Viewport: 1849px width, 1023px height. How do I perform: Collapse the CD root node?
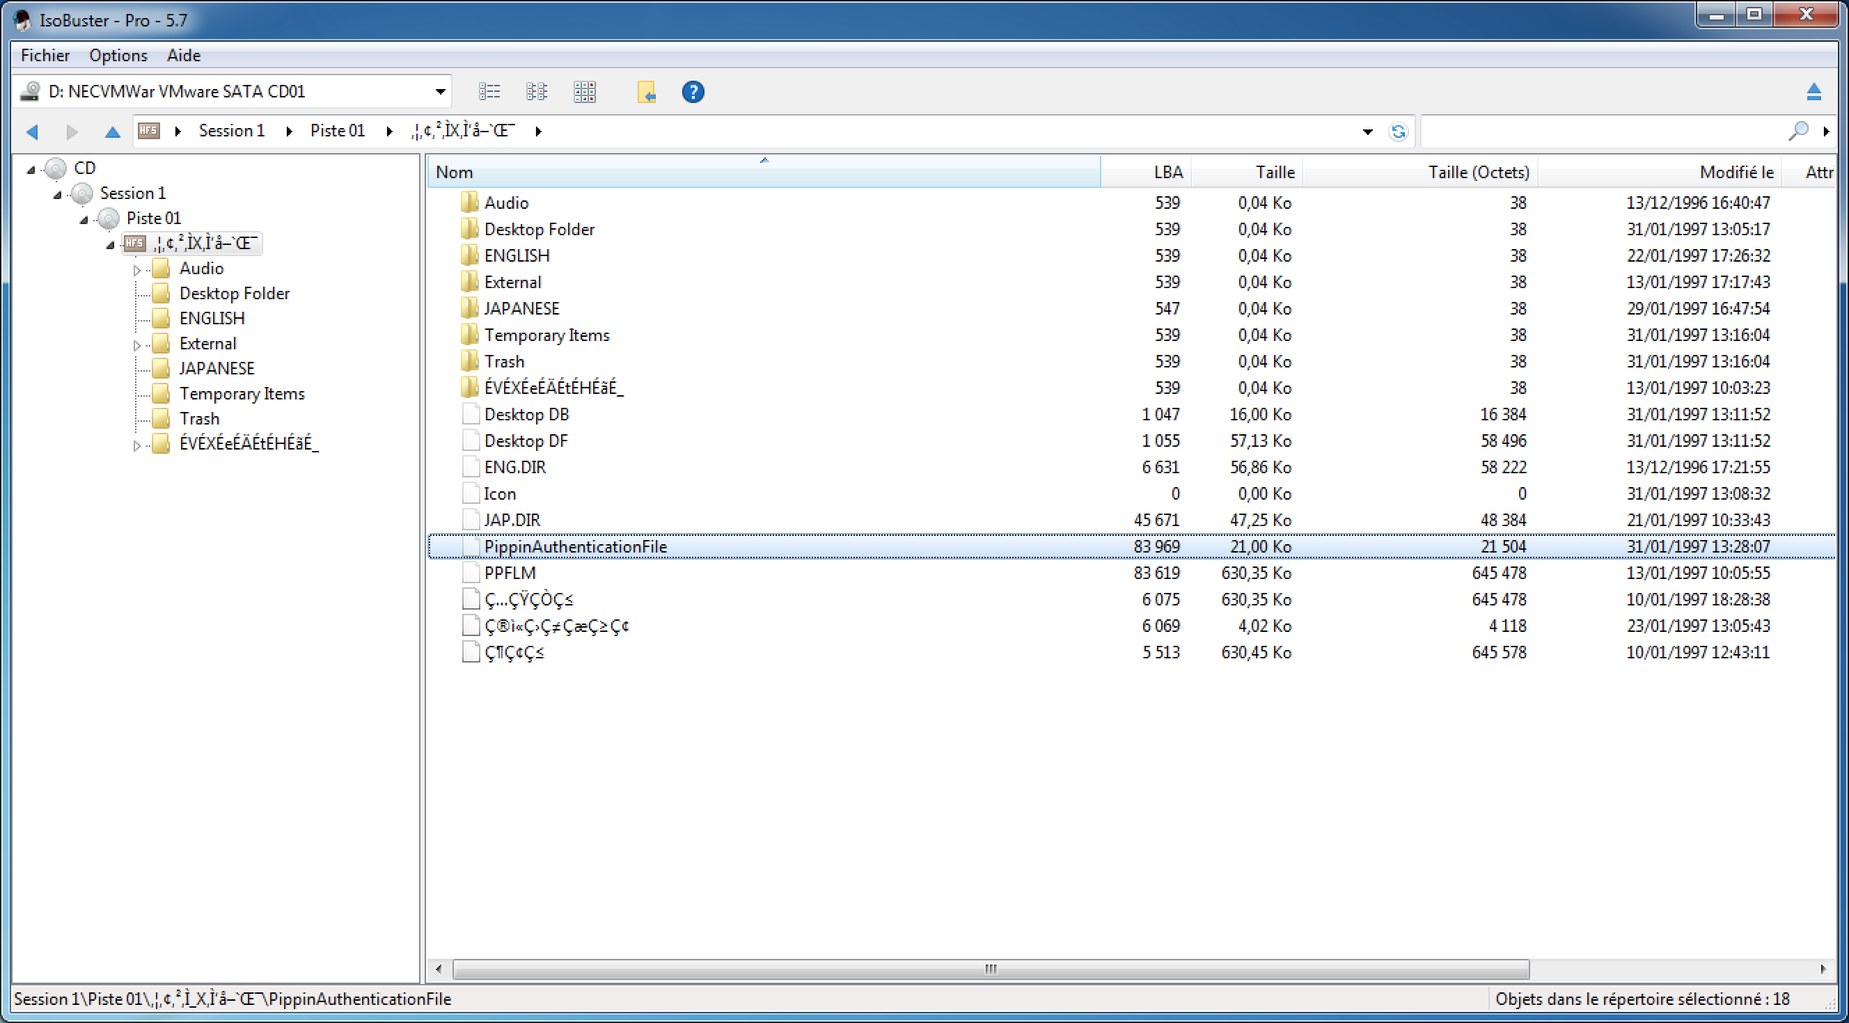pos(31,170)
